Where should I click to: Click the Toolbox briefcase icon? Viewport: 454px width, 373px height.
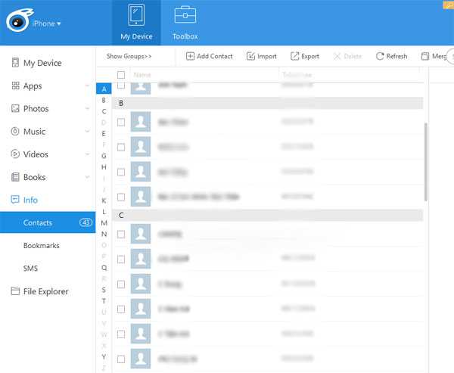point(185,15)
